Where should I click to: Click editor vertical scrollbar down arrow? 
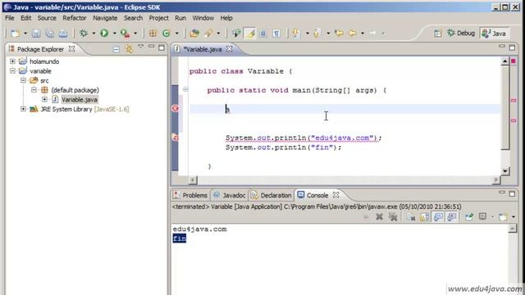[505, 171]
